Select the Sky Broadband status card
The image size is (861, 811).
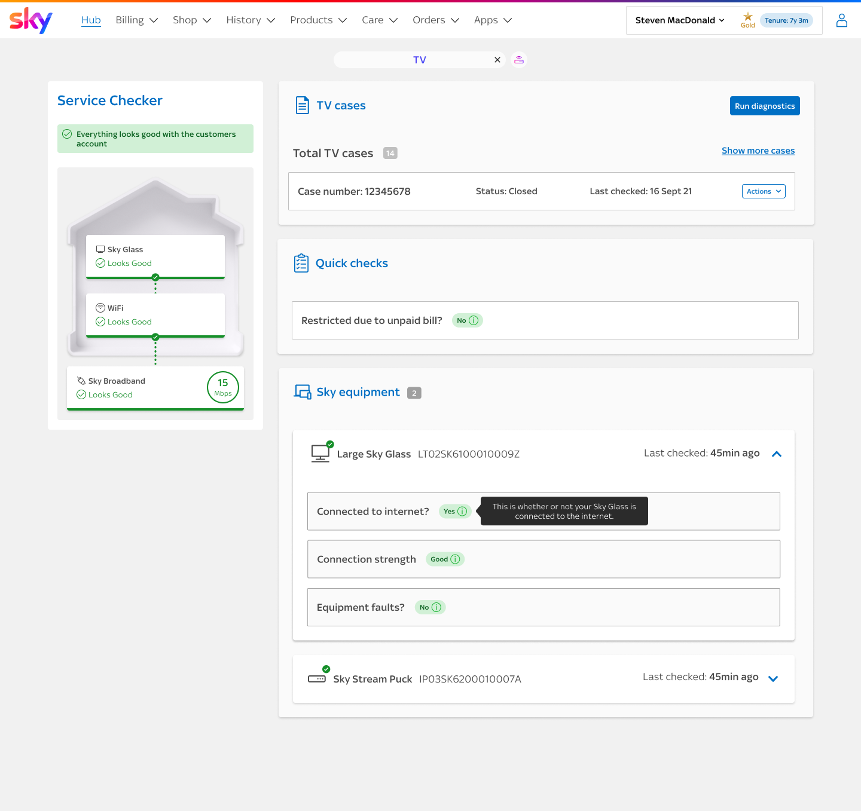click(155, 388)
